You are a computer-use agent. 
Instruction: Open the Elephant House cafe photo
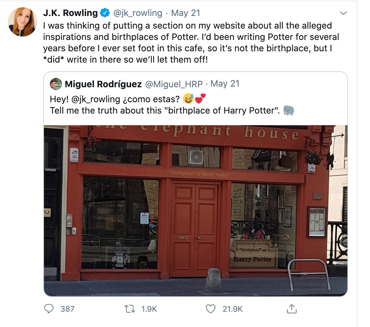pos(196,210)
